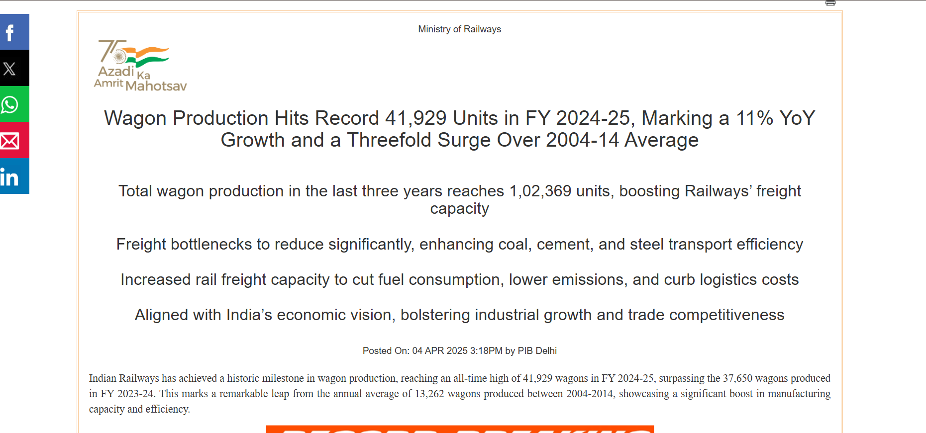Share the article on LinkedIn

pyautogui.click(x=14, y=176)
